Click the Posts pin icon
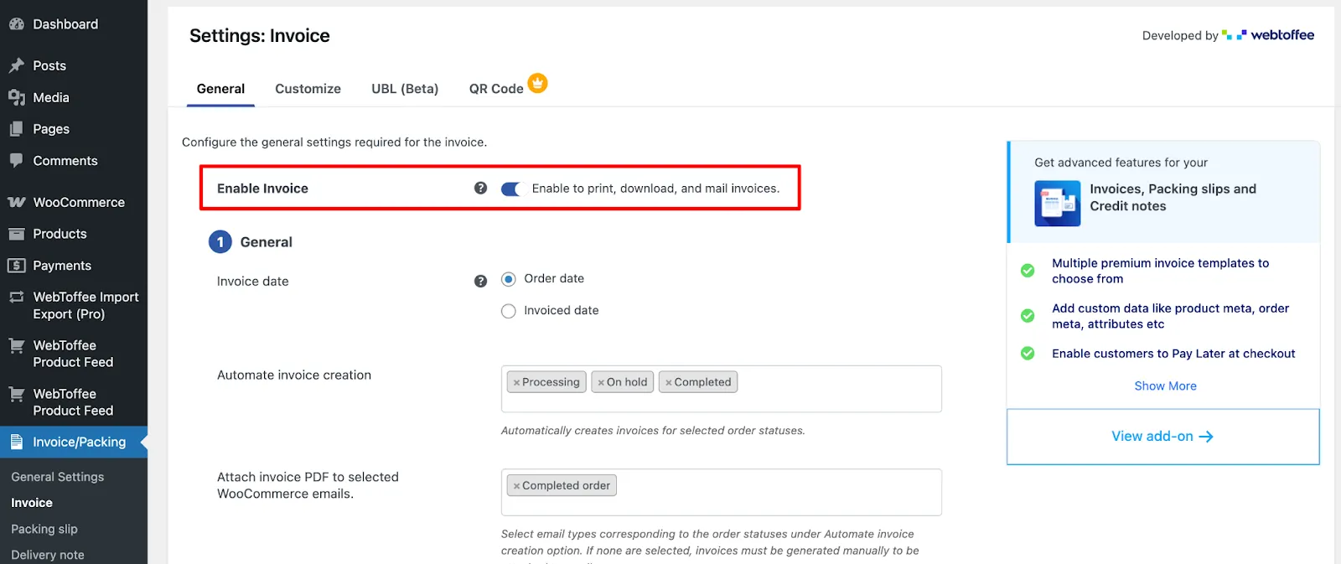Viewport: 1341px width, 564px height. (x=16, y=65)
